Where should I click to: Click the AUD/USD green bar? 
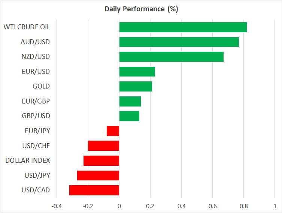point(179,42)
